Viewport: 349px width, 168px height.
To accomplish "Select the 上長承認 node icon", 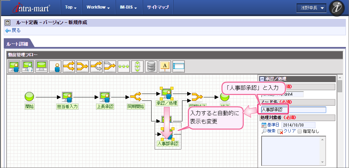I will pos(105,97).
